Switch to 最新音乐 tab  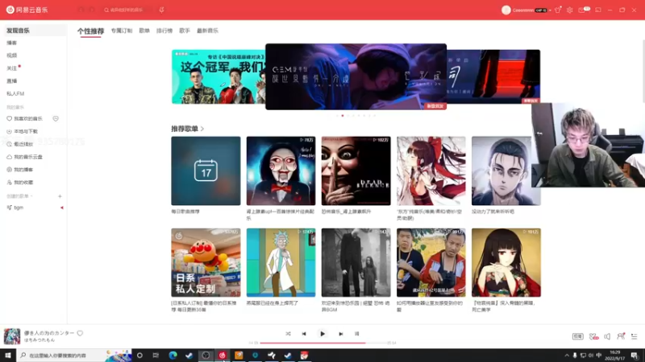[207, 31]
